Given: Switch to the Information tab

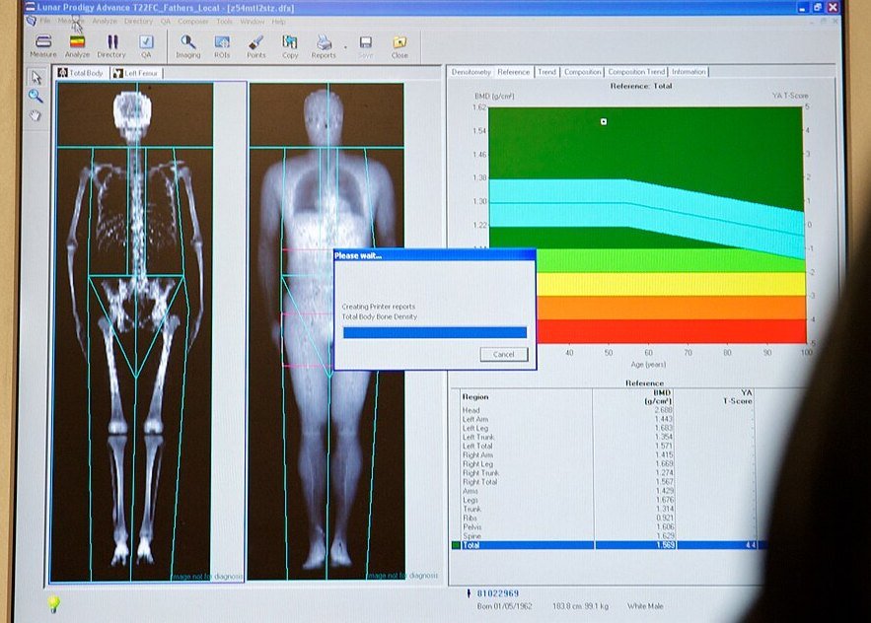Looking at the screenshot, I should click(x=689, y=72).
